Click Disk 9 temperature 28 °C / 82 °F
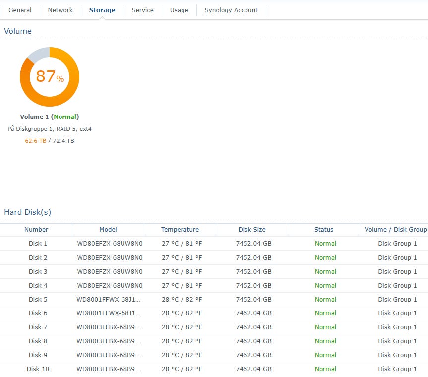The height and width of the screenshot is (377, 428). [182, 356]
